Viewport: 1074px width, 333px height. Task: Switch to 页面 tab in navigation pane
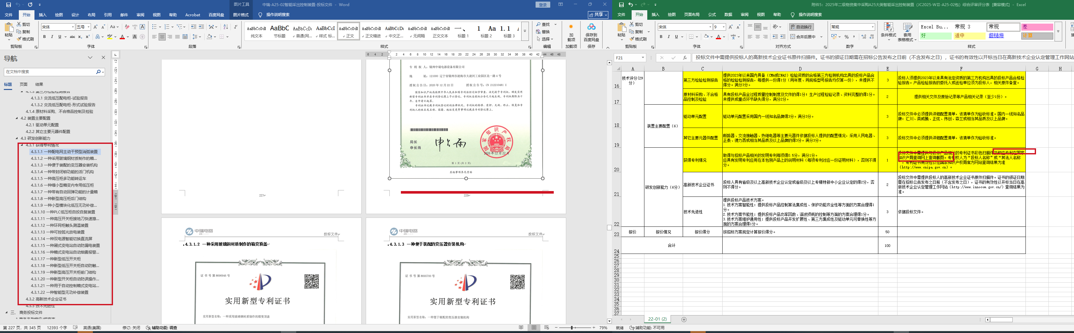pos(23,84)
